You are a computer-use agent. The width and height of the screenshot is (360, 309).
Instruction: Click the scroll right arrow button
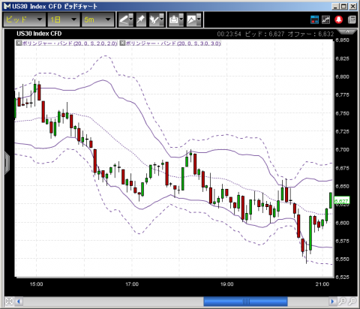tap(332, 301)
